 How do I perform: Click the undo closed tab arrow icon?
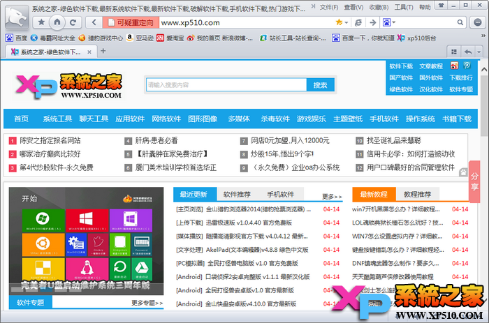pyautogui.click(x=468, y=52)
